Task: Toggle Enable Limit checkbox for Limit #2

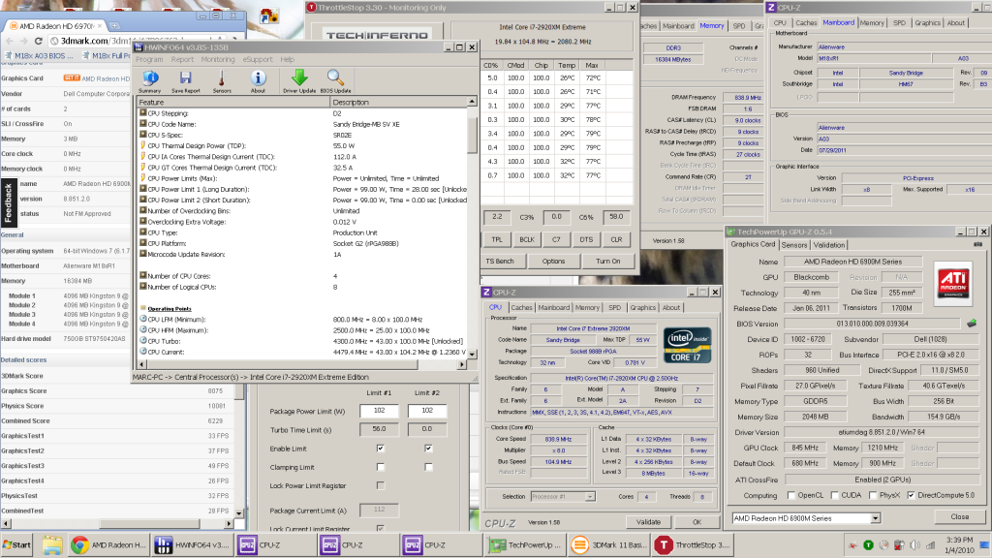Action: (428, 449)
